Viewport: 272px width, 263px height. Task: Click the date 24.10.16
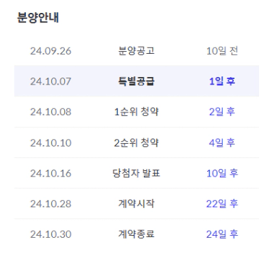pos(51,173)
